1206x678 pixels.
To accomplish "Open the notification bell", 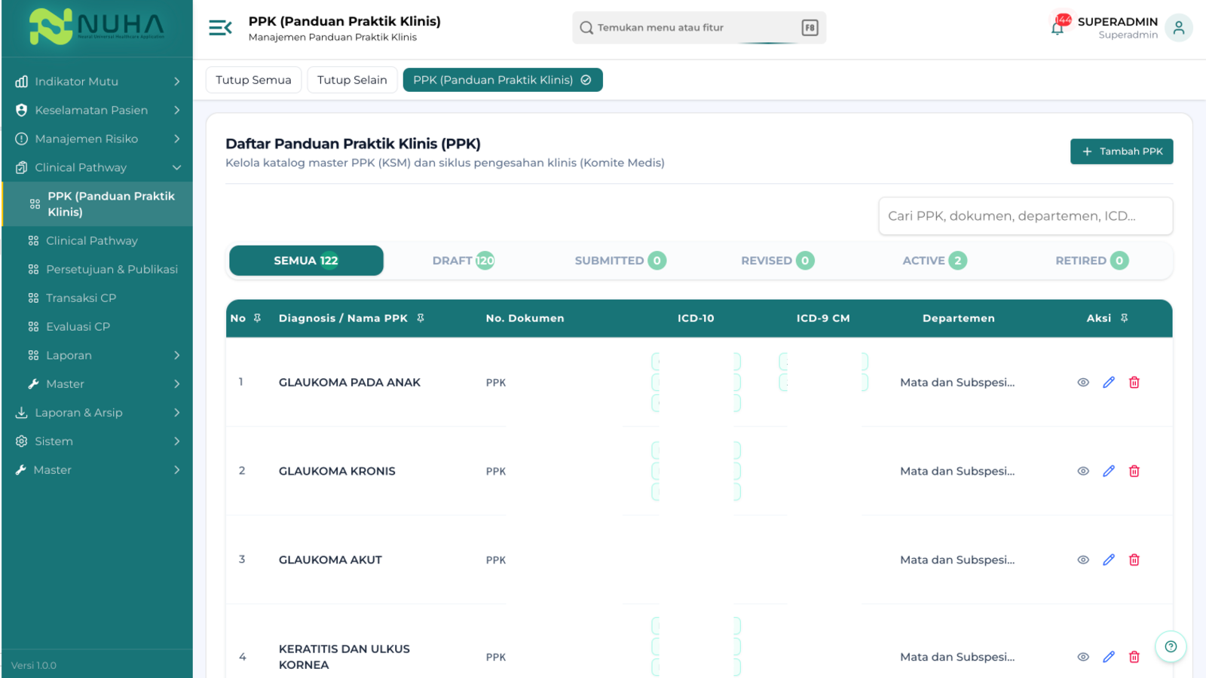I will coord(1058,28).
